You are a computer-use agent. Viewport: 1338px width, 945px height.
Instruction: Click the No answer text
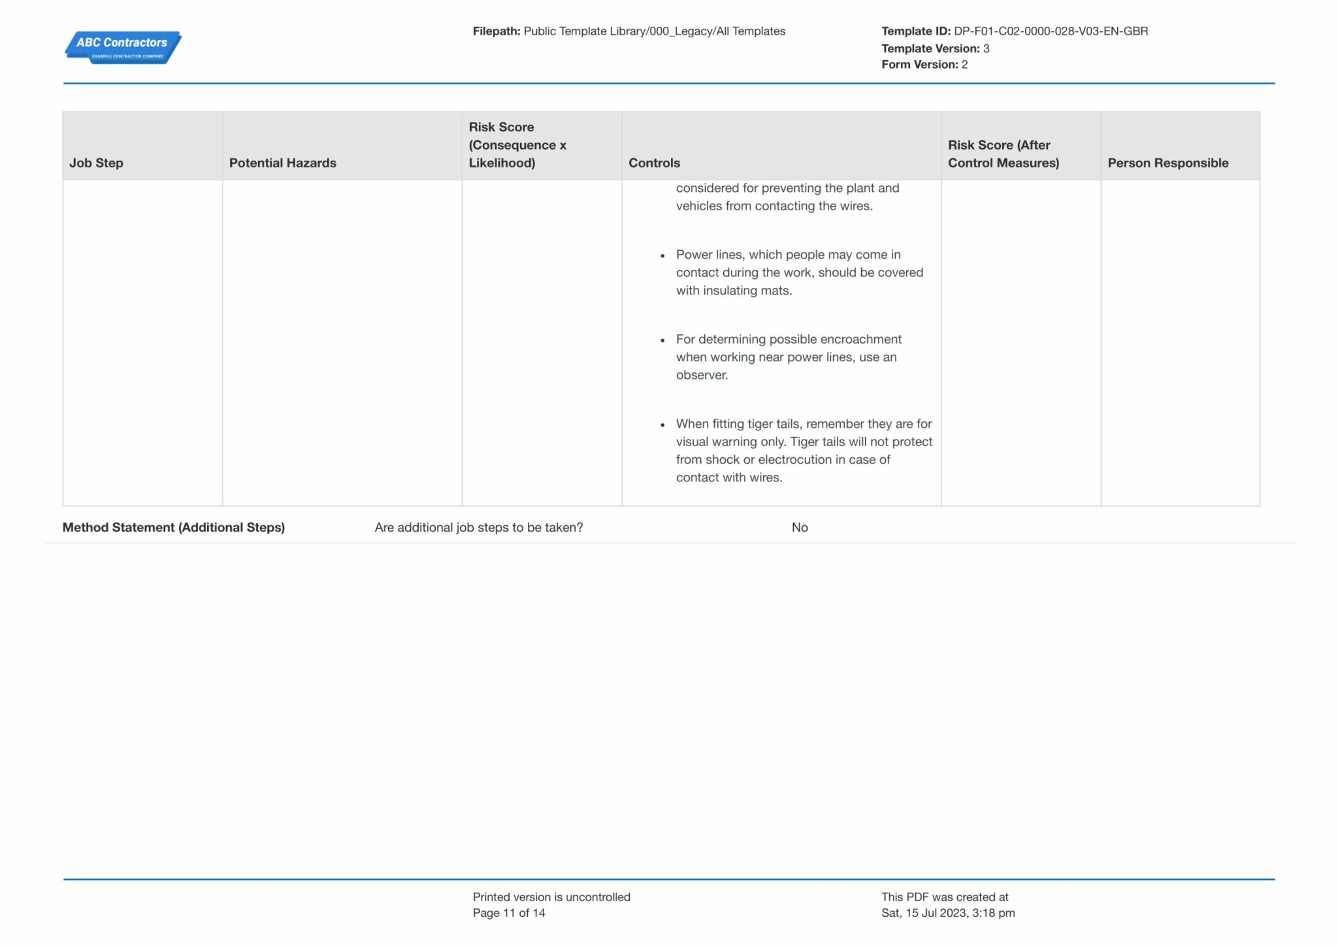pyautogui.click(x=800, y=527)
